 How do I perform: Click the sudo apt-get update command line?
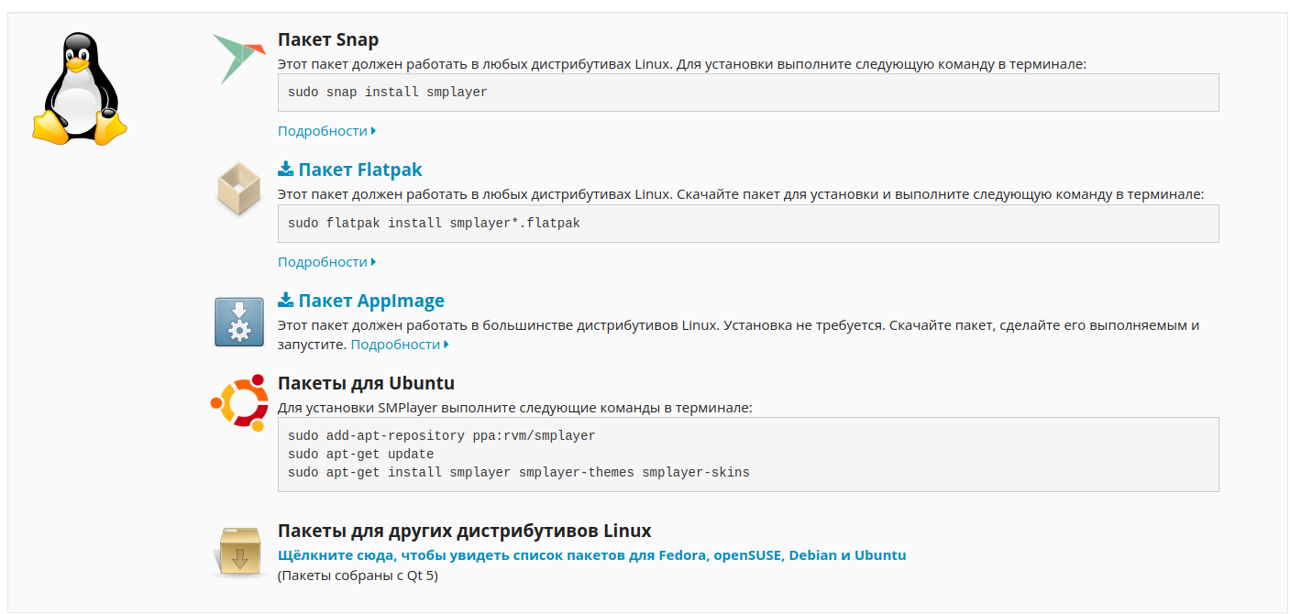click(361, 454)
